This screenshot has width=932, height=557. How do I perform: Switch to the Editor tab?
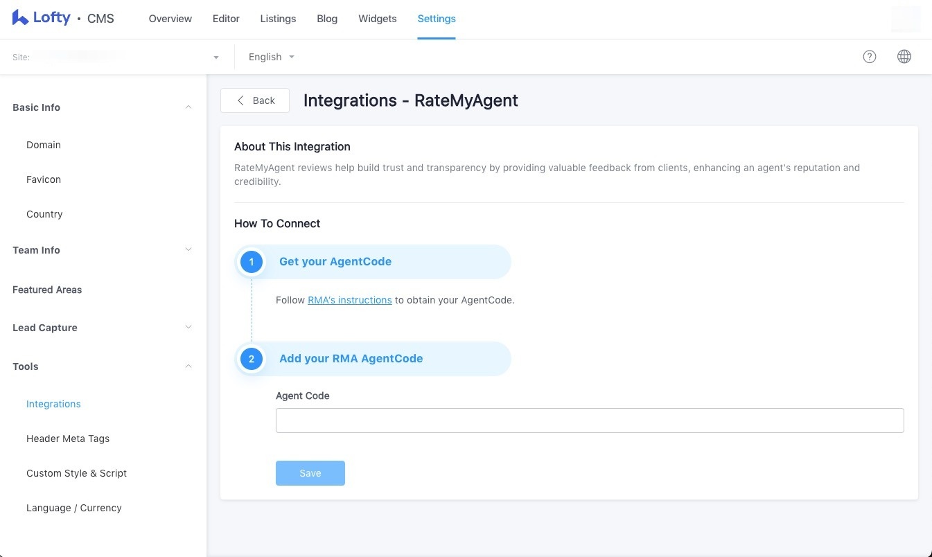[x=226, y=19]
